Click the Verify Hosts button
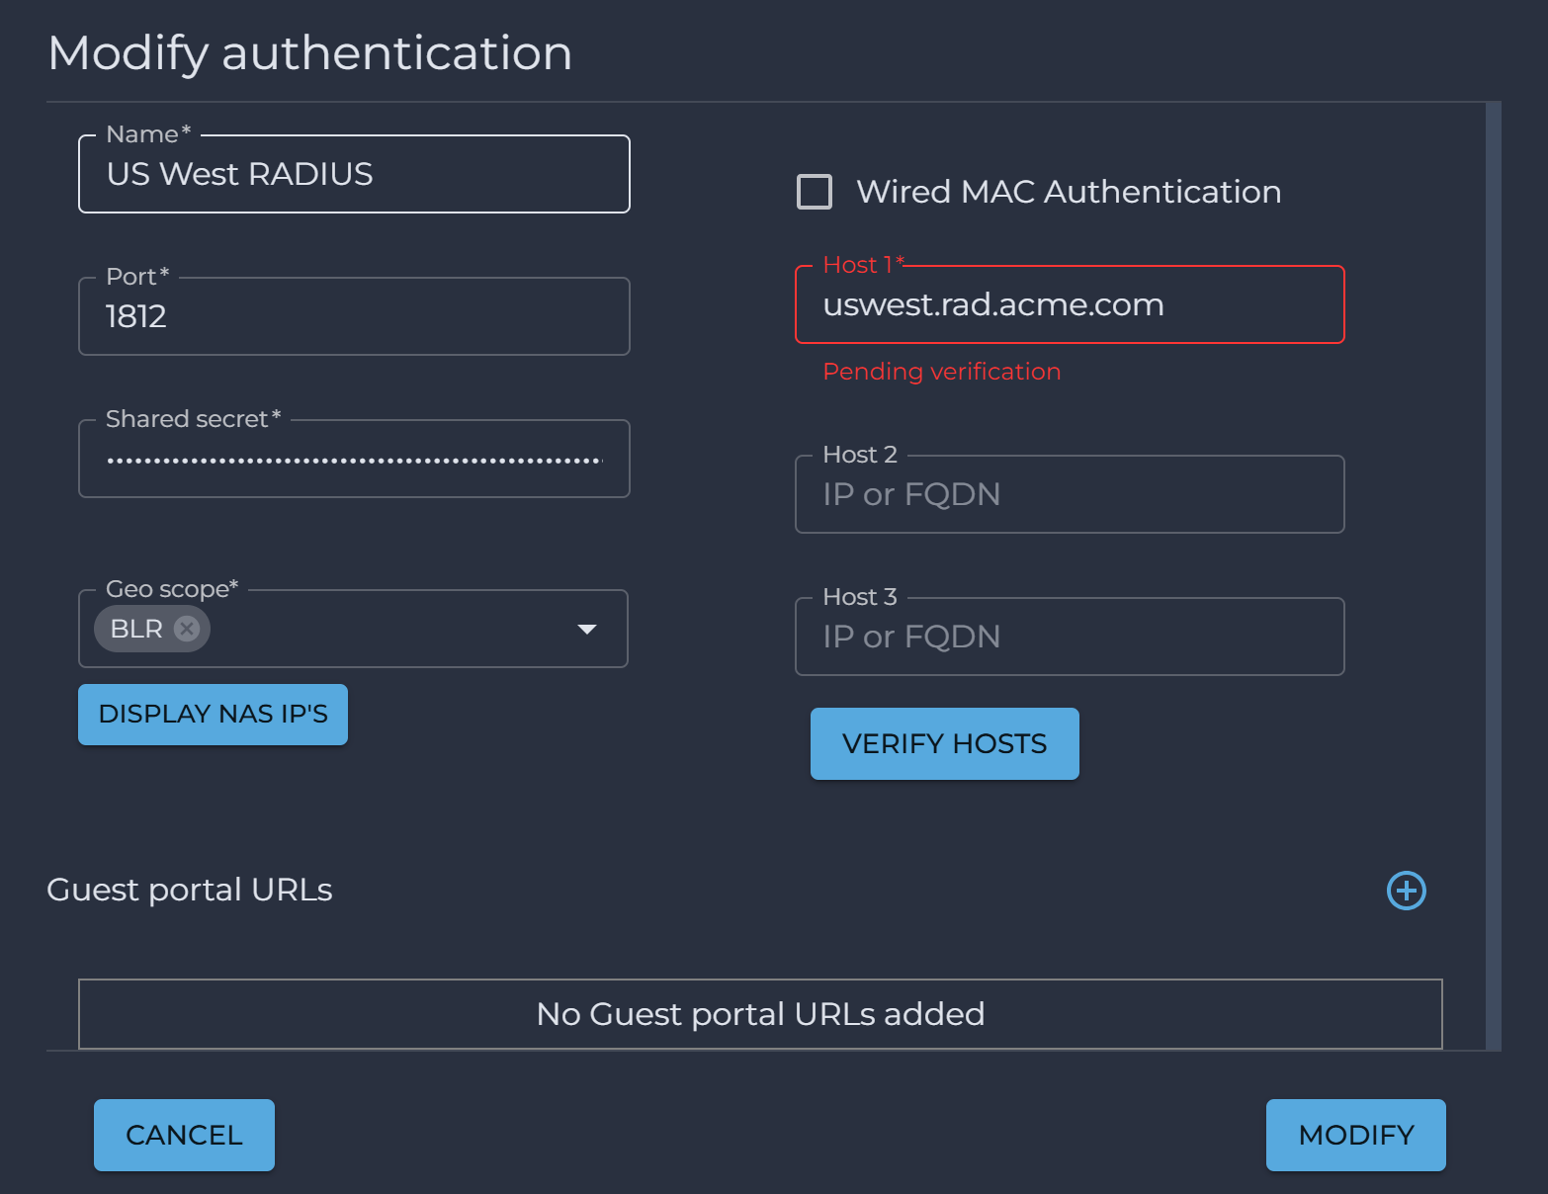The height and width of the screenshot is (1194, 1548). coord(944,744)
